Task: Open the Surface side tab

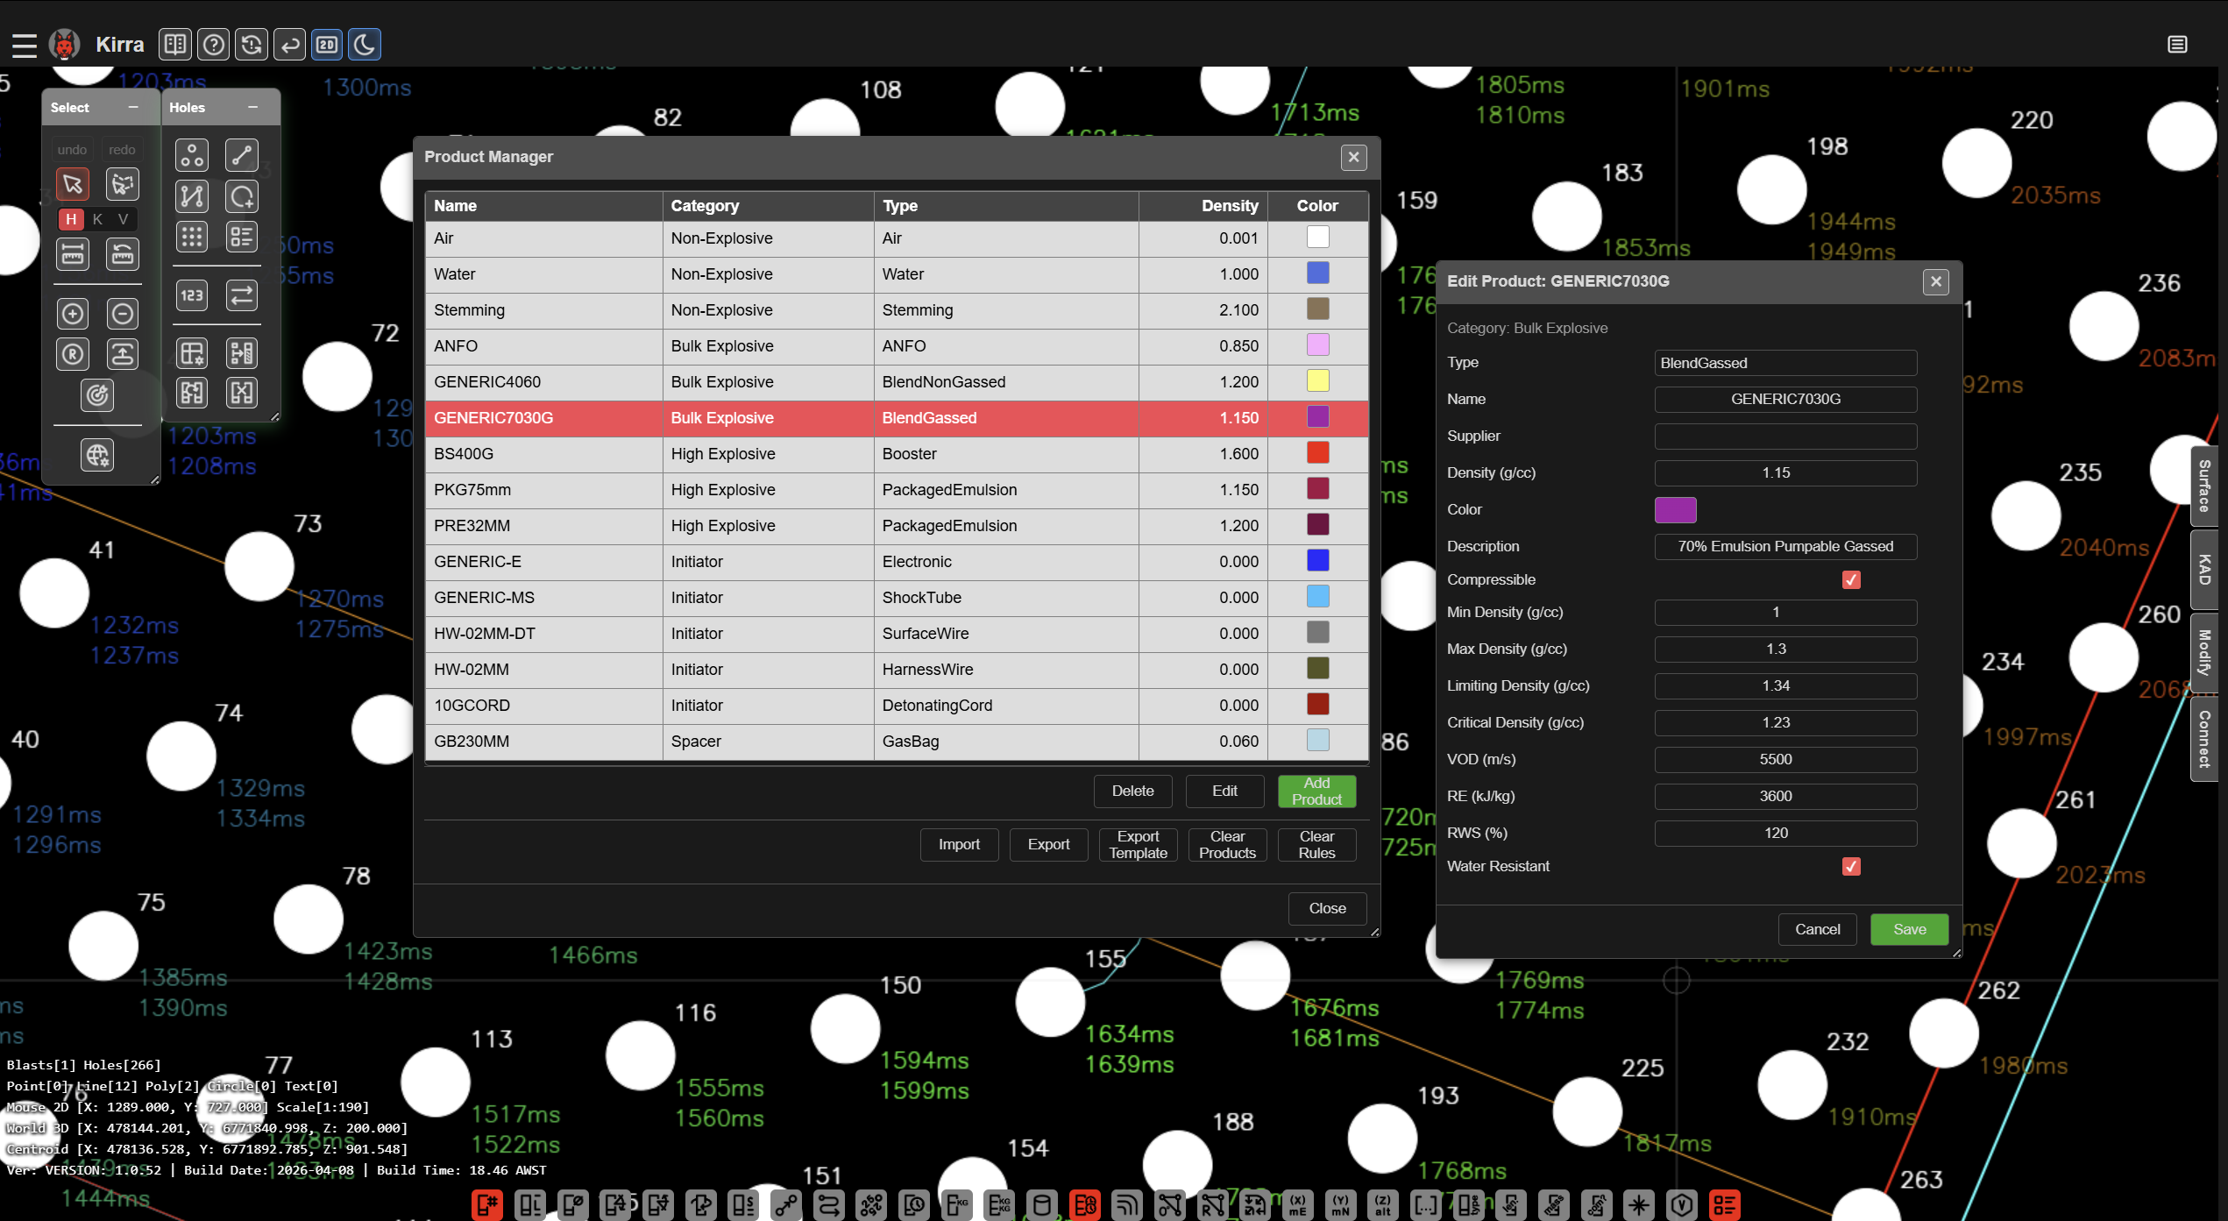Action: [2204, 486]
